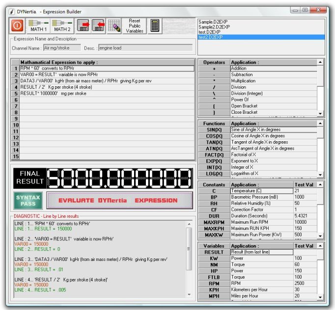
Task: Click the SYNTAX PASS indicator
Action: click(28, 201)
